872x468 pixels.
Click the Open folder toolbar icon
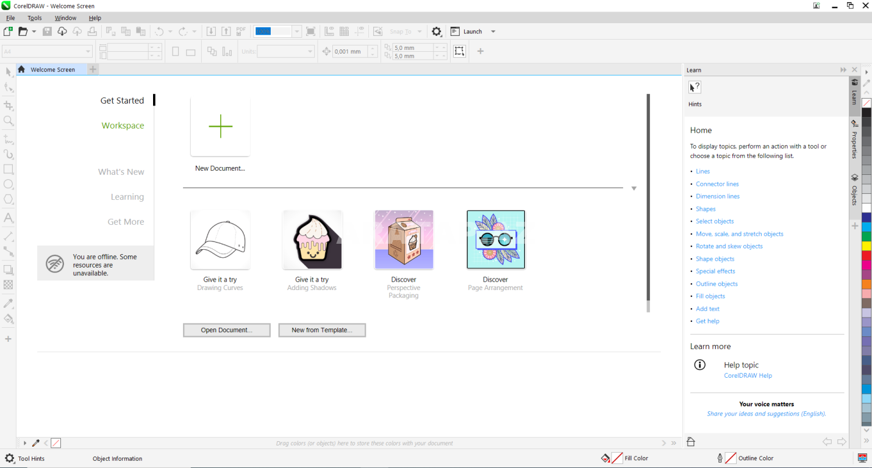click(23, 32)
